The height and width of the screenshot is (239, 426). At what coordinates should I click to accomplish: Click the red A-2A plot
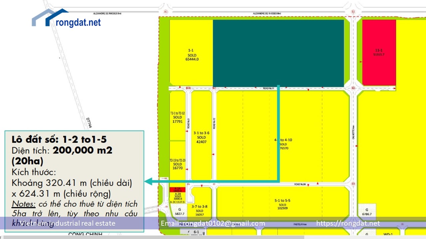177,190
